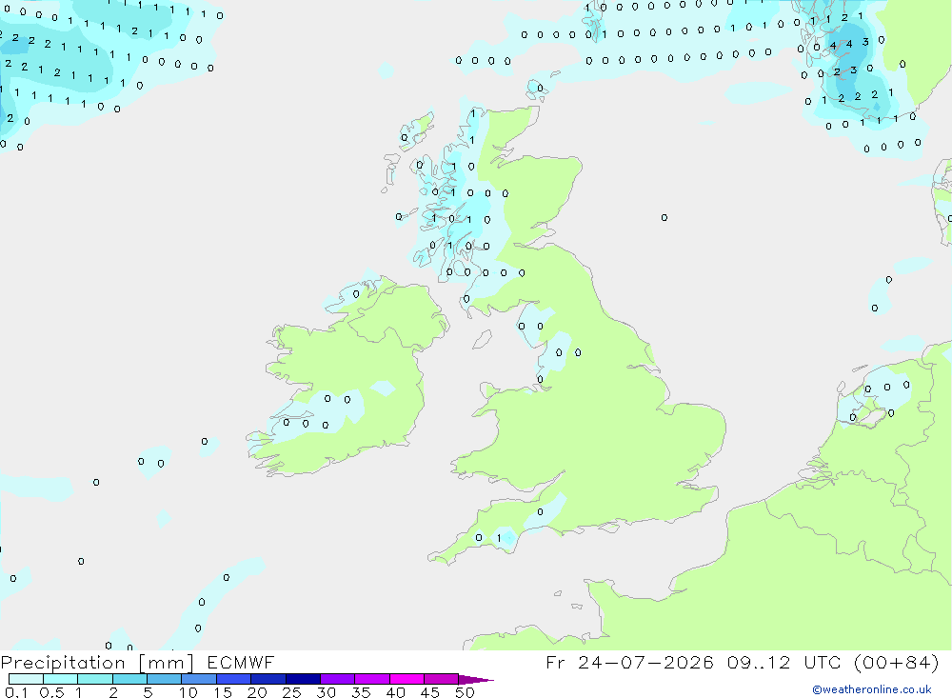Click the 0.5–1 mm legend color swatch
Image resolution: width=952 pixels, height=698 pixels.
[x=61, y=679]
